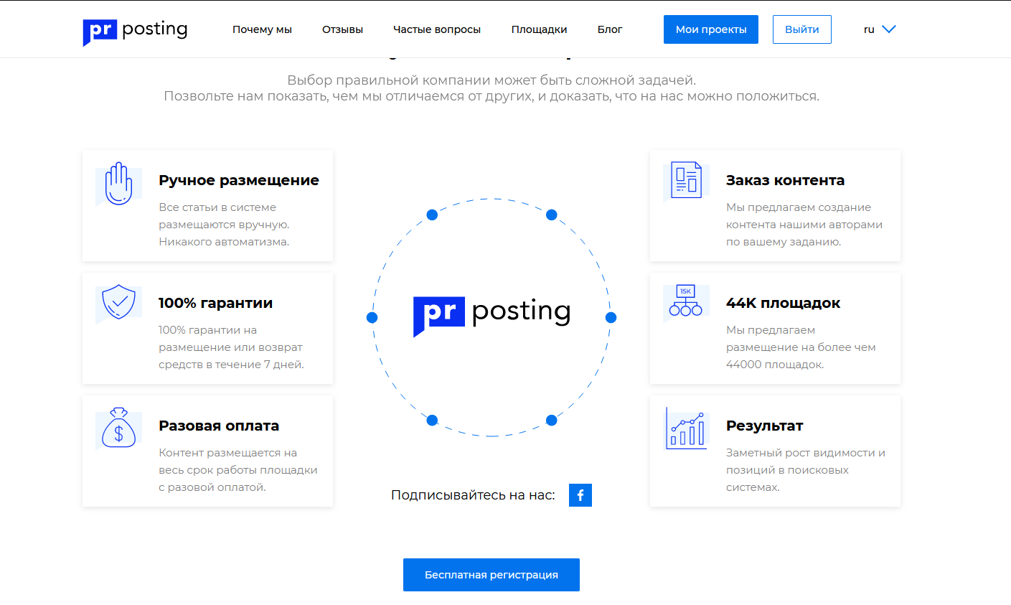The height and width of the screenshot is (605, 1011).
Task: Open the Отзывы menu item
Action: click(x=342, y=29)
